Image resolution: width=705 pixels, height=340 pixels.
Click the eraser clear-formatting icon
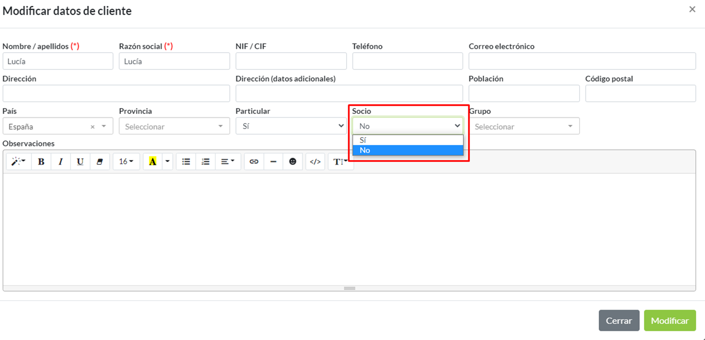pyautogui.click(x=100, y=162)
